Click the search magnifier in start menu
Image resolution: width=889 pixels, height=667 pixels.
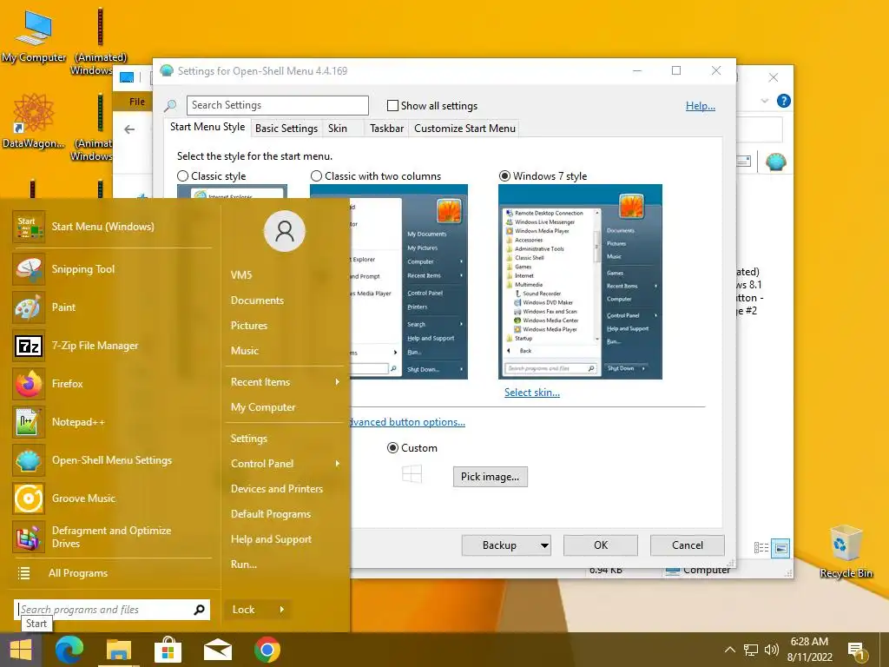199,610
